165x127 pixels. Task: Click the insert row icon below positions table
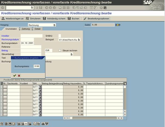(x=19, y=124)
